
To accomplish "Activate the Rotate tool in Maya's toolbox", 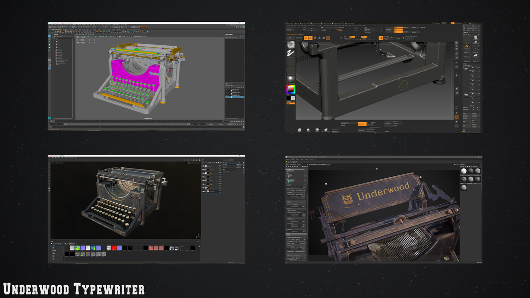I will coord(49,48).
